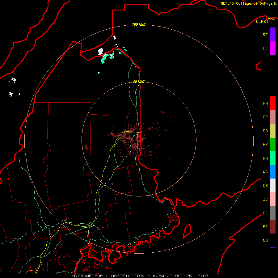Screen dimensions: 278x278
Task: Click the BI legend label
Action: [265, 227]
